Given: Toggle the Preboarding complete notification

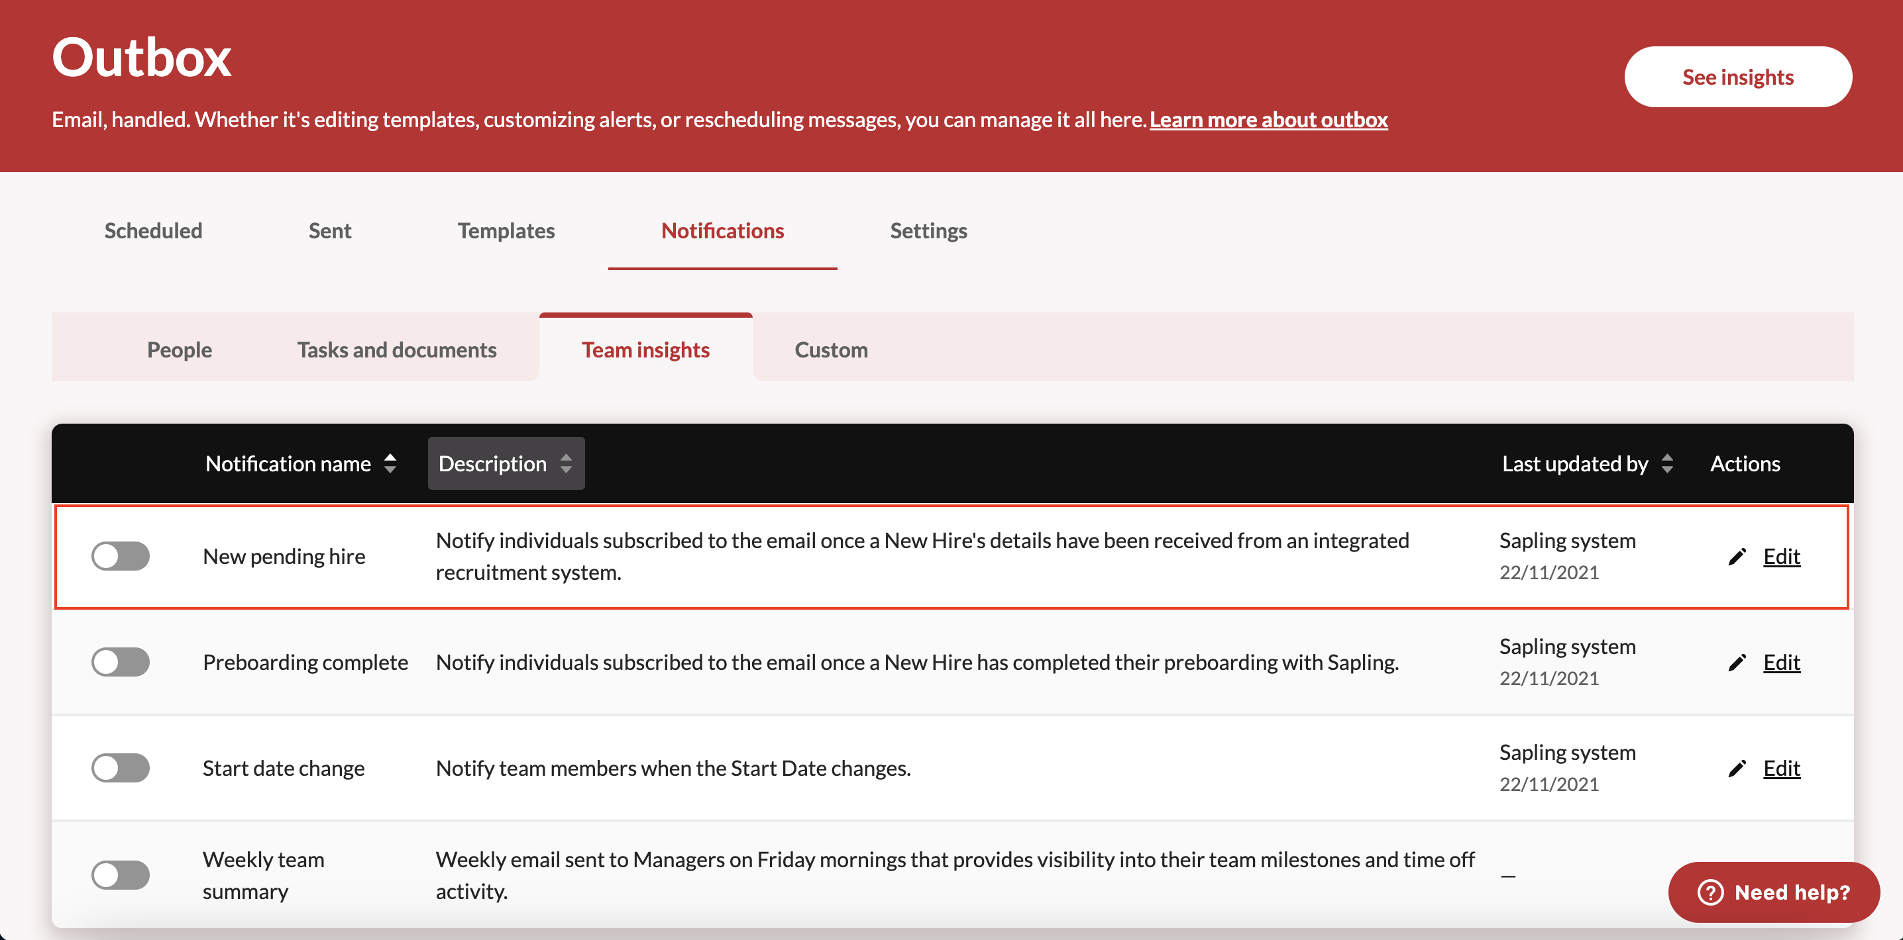Looking at the screenshot, I should tap(121, 663).
